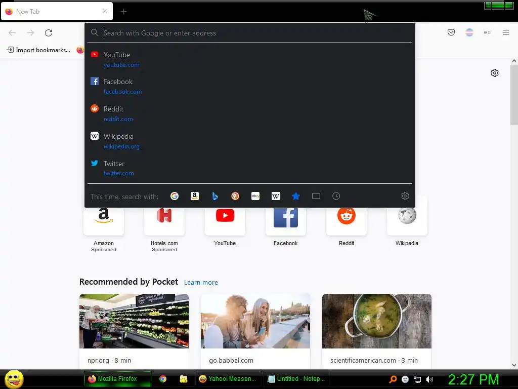The height and width of the screenshot is (389, 518).
Task: Click the vertical scrollbar thumb
Action: pyautogui.click(x=514, y=95)
